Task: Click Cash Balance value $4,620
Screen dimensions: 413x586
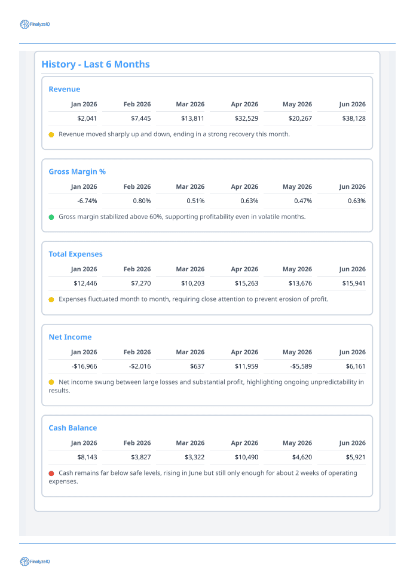Action: click(x=302, y=457)
